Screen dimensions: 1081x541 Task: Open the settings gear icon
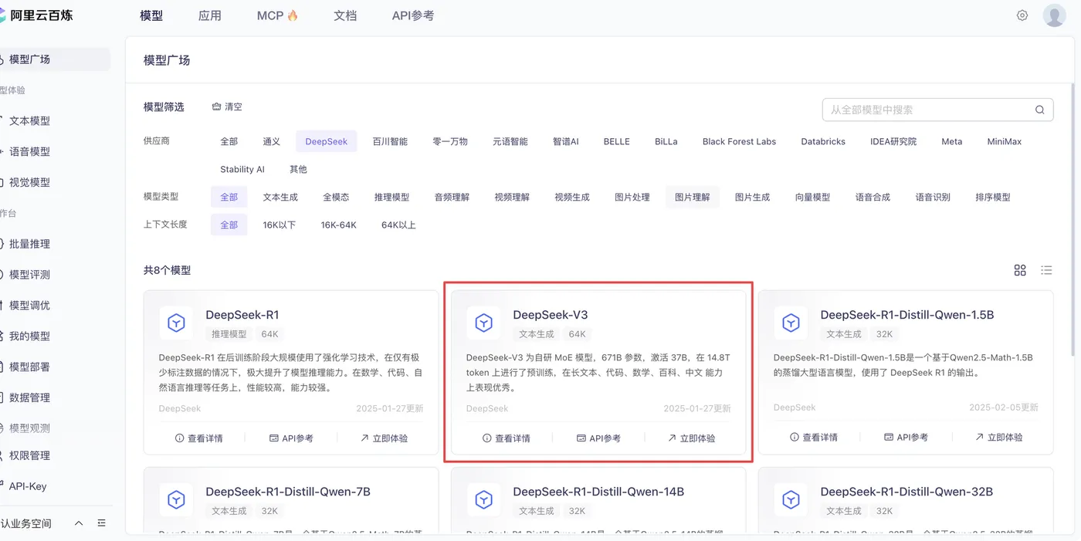tap(1022, 15)
